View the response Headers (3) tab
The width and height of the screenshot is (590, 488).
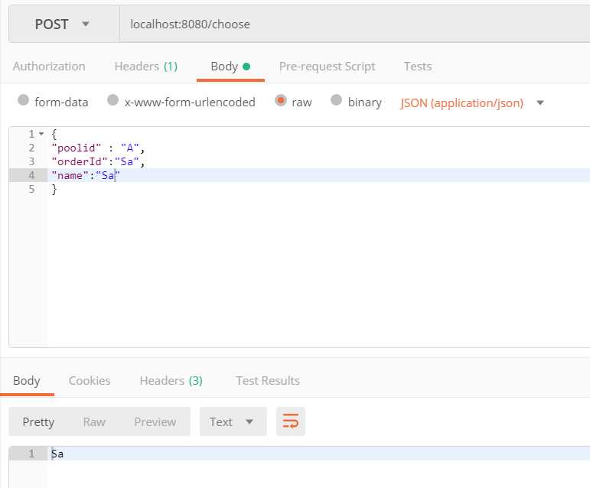click(x=171, y=380)
